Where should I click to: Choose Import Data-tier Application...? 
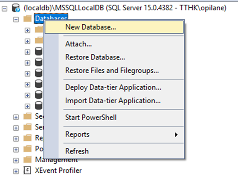tap(113, 101)
